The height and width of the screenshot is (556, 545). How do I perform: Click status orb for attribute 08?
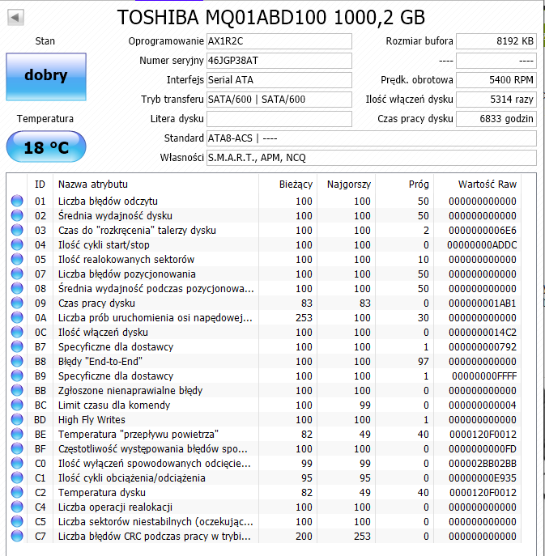(17, 288)
